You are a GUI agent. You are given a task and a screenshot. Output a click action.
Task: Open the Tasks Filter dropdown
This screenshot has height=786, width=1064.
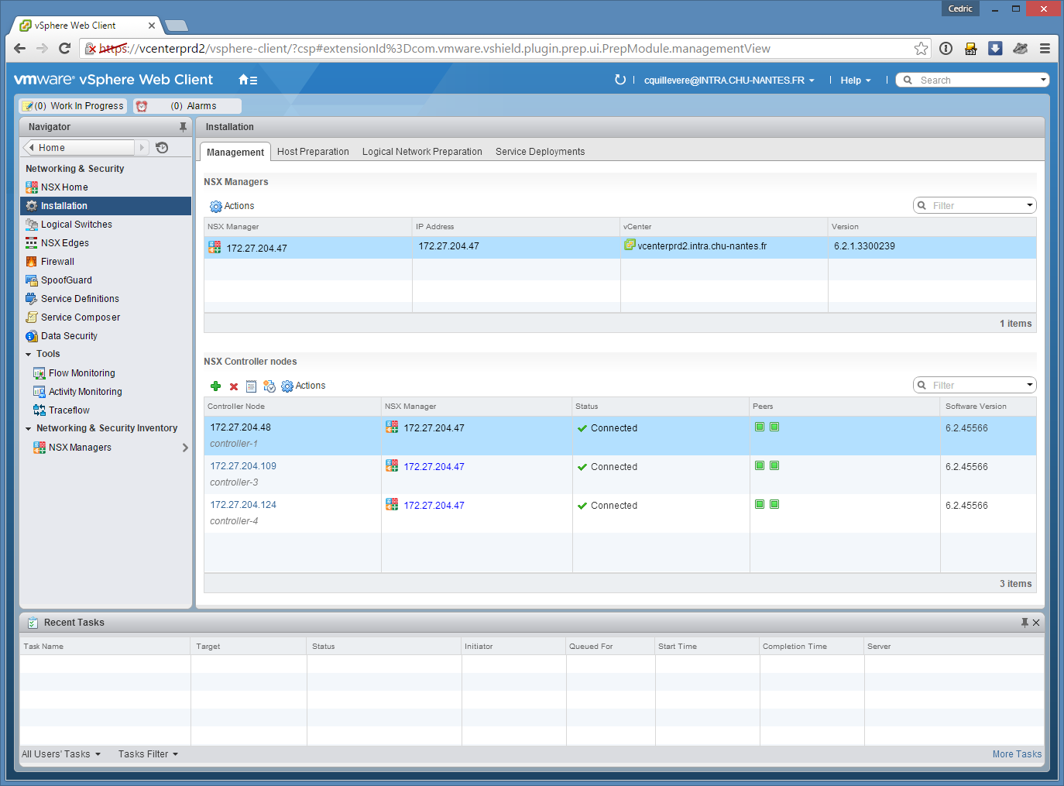coord(148,754)
